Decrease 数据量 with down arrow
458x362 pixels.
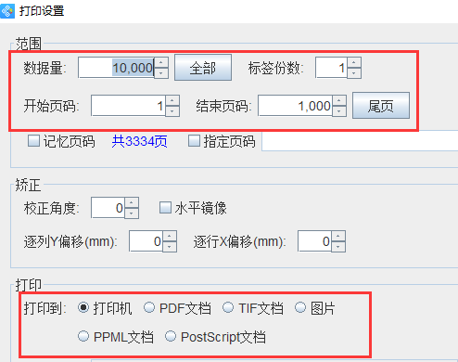[161, 73]
